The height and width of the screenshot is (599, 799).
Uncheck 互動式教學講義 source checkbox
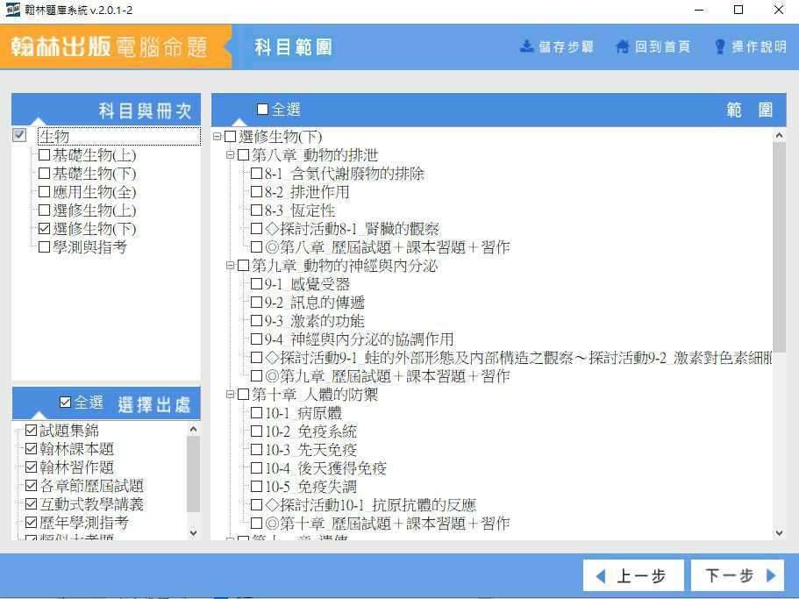[31, 503]
